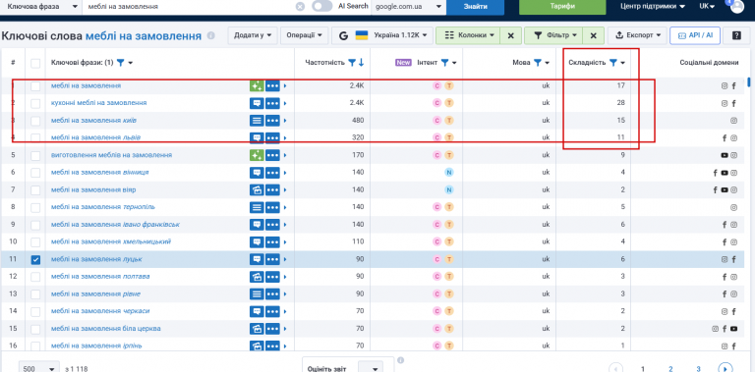Click the next page arrow button
The image size is (755, 372).
pos(726,369)
